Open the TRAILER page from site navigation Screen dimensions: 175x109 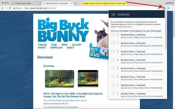[x=42, y=45]
